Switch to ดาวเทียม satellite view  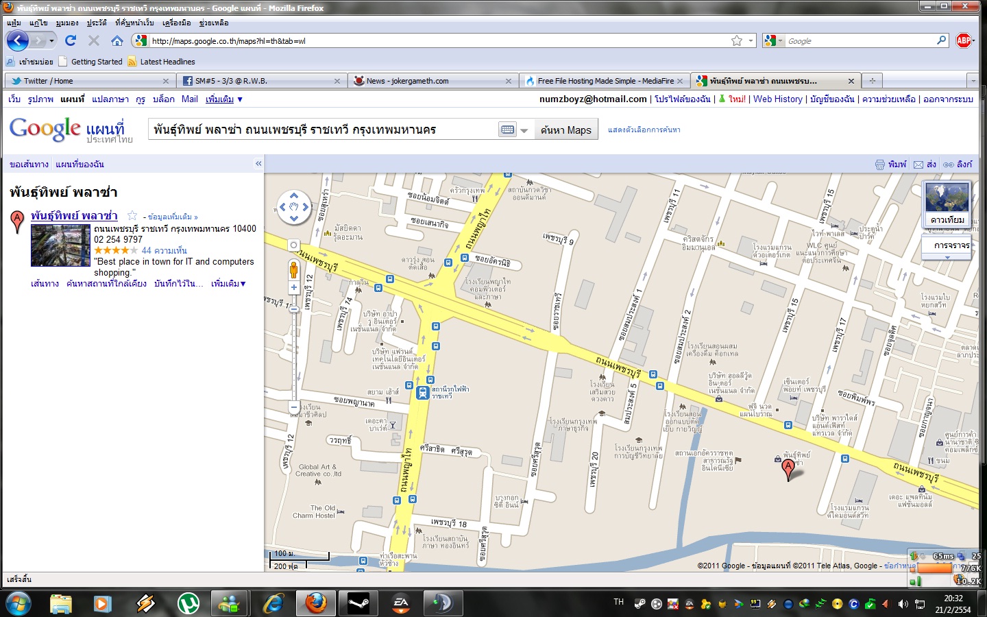pyautogui.click(x=947, y=204)
